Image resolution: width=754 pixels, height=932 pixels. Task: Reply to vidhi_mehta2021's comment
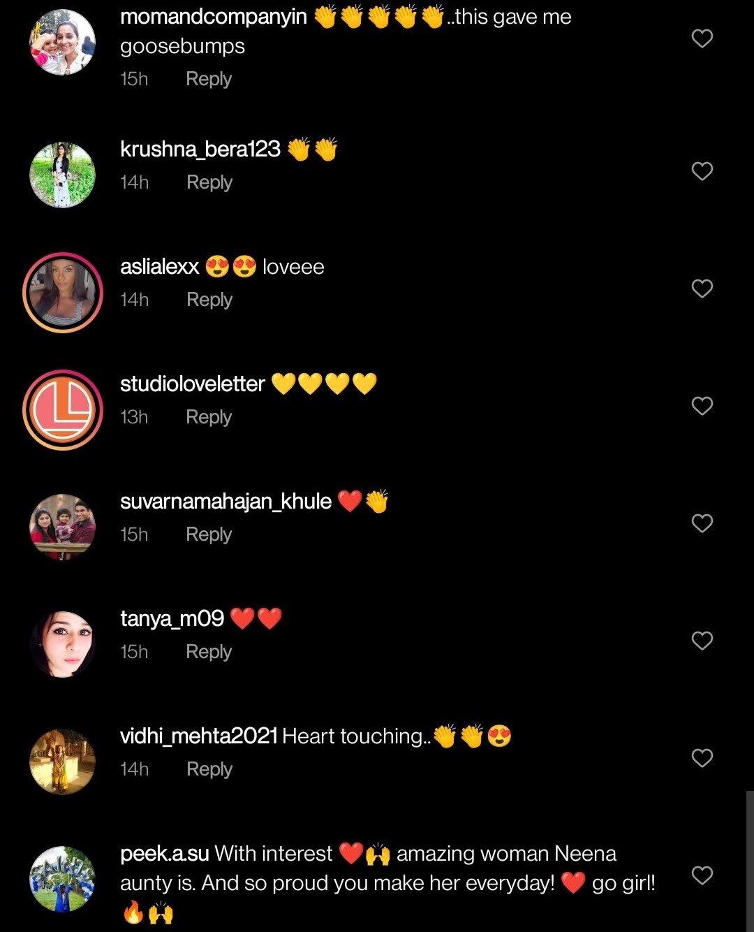209,769
